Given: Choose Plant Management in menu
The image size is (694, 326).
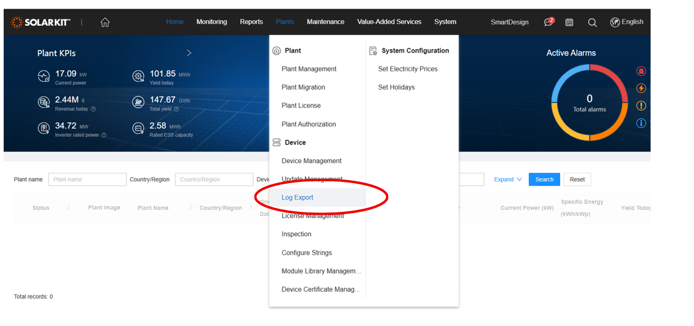Looking at the screenshot, I should pos(309,69).
